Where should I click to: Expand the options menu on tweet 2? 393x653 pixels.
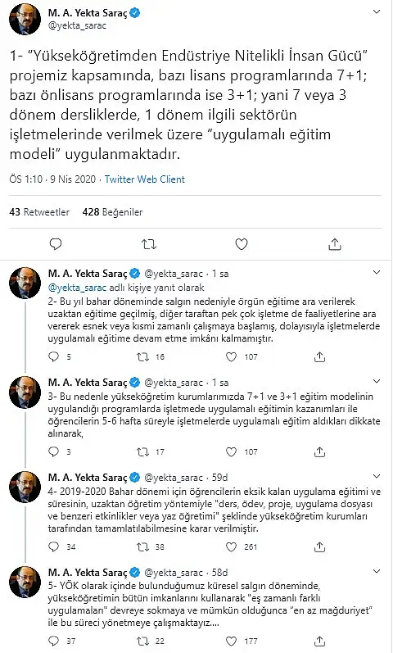377,272
